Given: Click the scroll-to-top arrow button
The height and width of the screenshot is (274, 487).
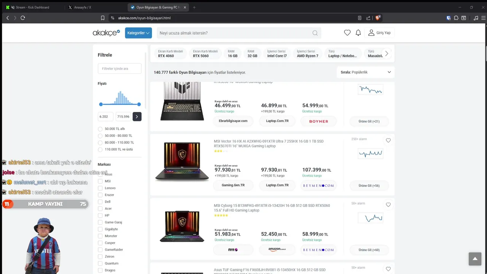Looking at the screenshot, I should (475, 259).
